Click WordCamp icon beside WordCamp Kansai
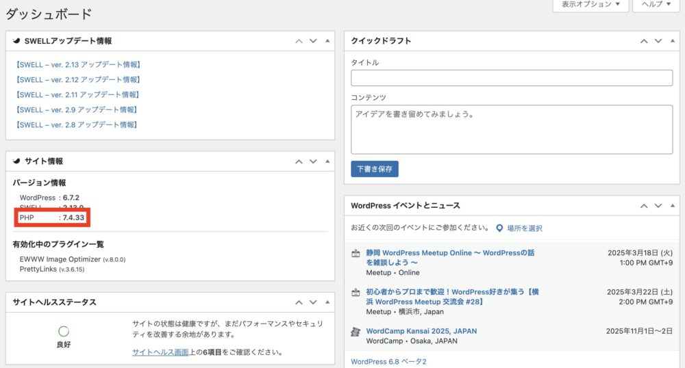The height and width of the screenshot is (368, 685). click(x=356, y=332)
